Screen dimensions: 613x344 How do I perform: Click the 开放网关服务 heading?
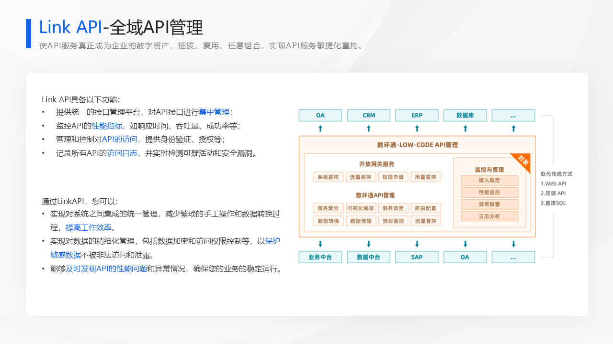377,164
